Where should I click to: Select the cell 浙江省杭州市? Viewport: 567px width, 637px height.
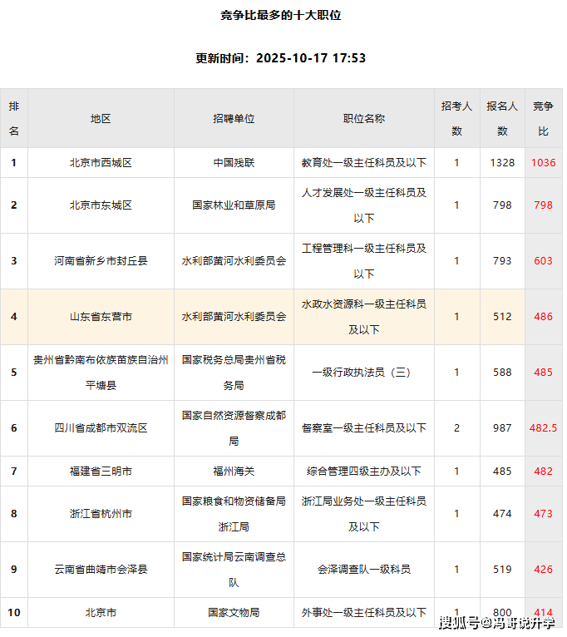click(x=101, y=513)
